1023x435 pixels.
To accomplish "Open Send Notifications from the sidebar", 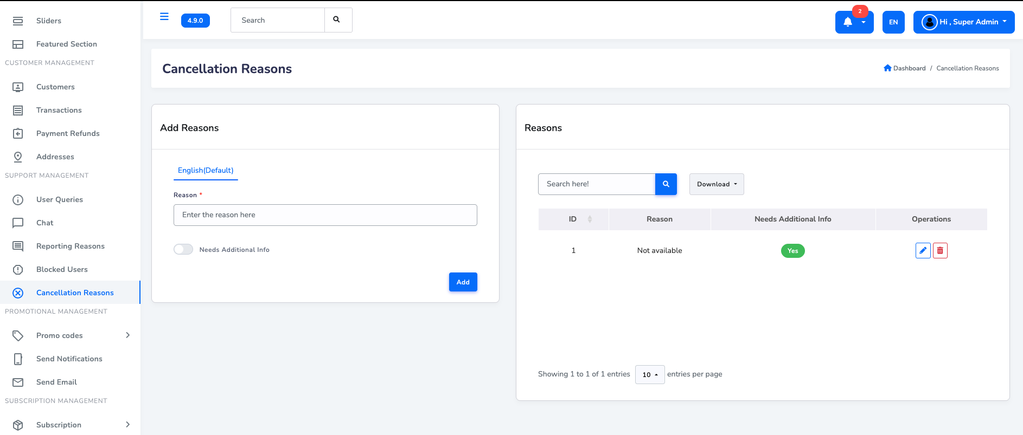I will (x=69, y=359).
